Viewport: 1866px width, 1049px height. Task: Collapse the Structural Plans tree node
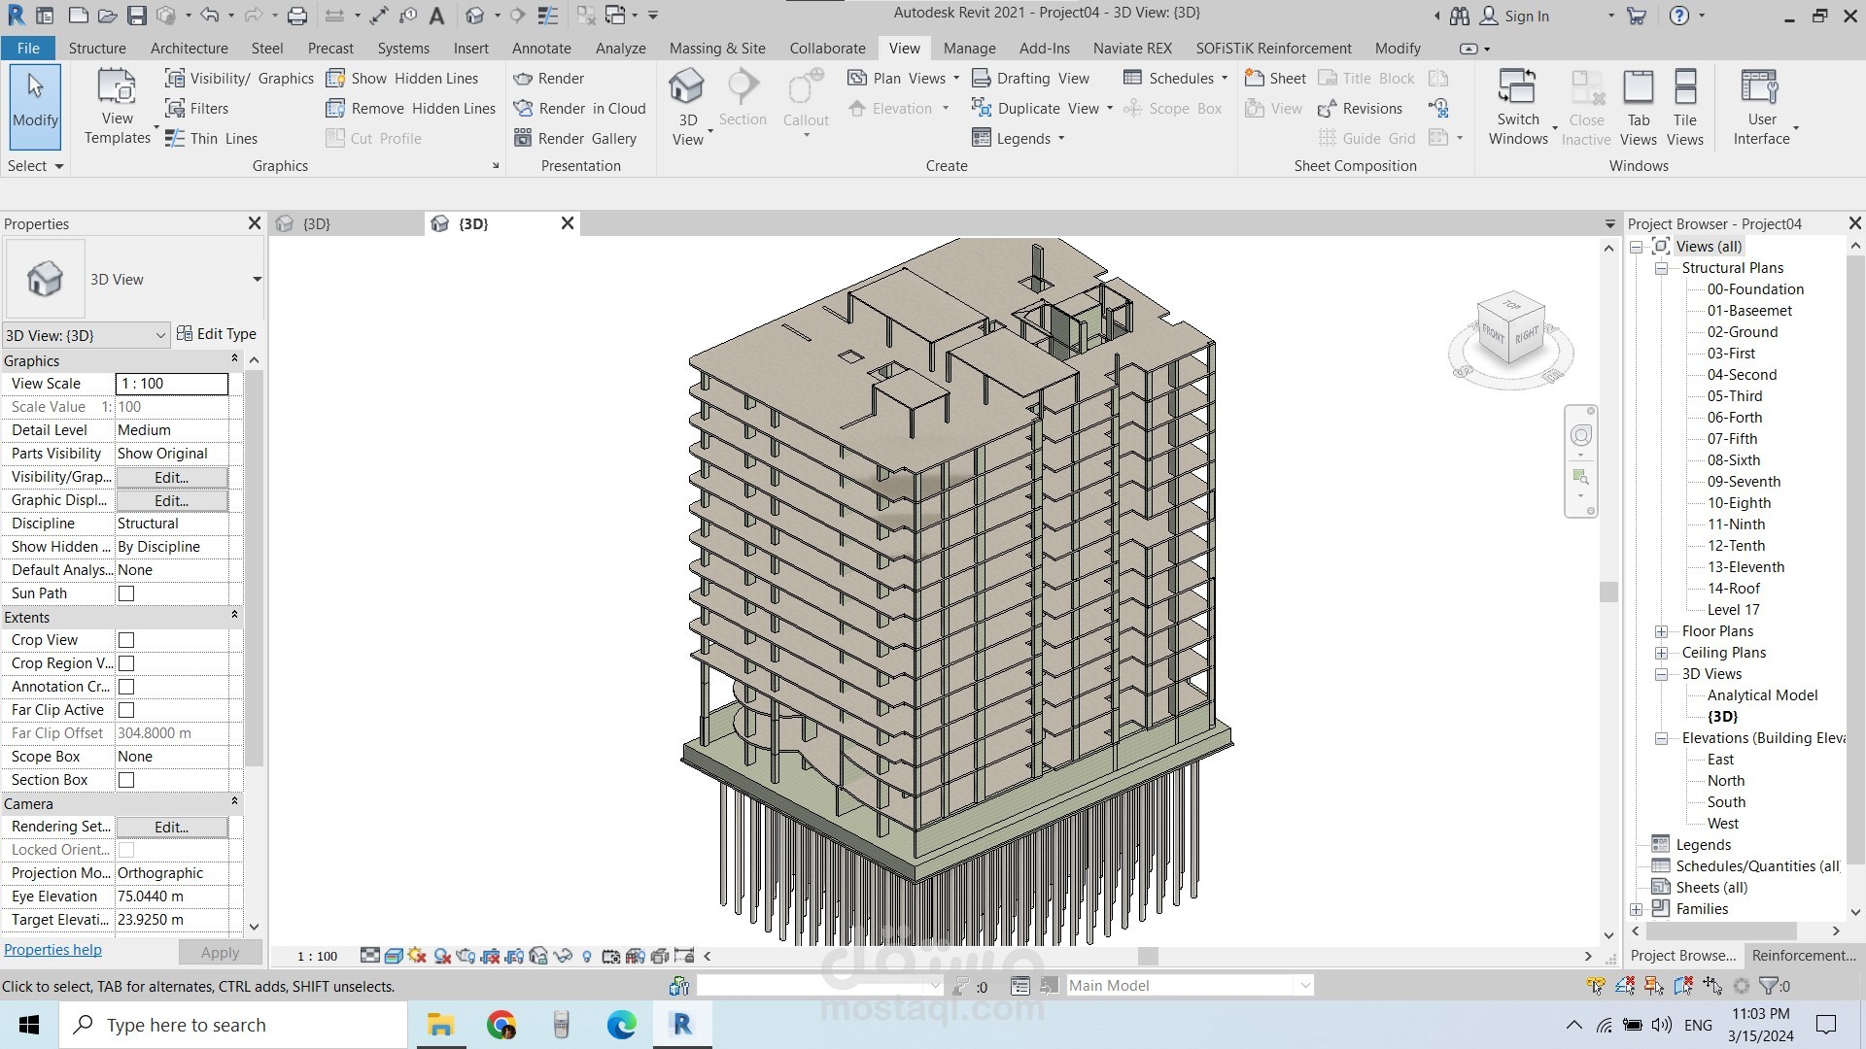pos(1661,268)
